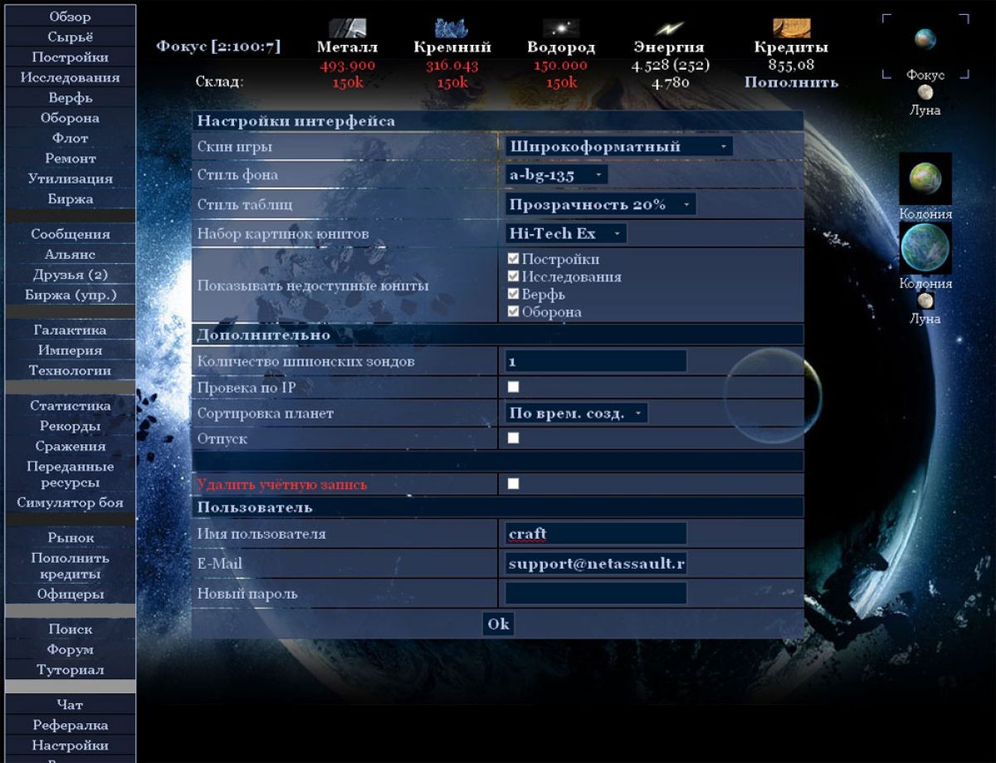The height and width of the screenshot is (763, 996).
Task: Click the Металл resource icon
Action: click(347, 28)
